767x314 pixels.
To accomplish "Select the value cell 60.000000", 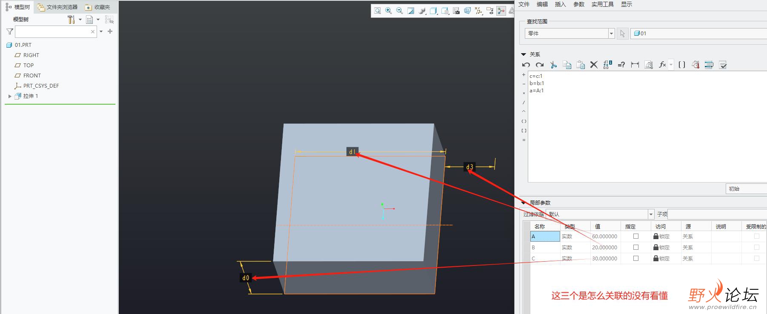I will pyautogui.click(x=605, y=237).
